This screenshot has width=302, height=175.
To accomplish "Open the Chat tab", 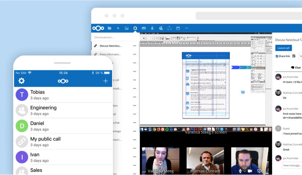I will (x=296, y=67).
